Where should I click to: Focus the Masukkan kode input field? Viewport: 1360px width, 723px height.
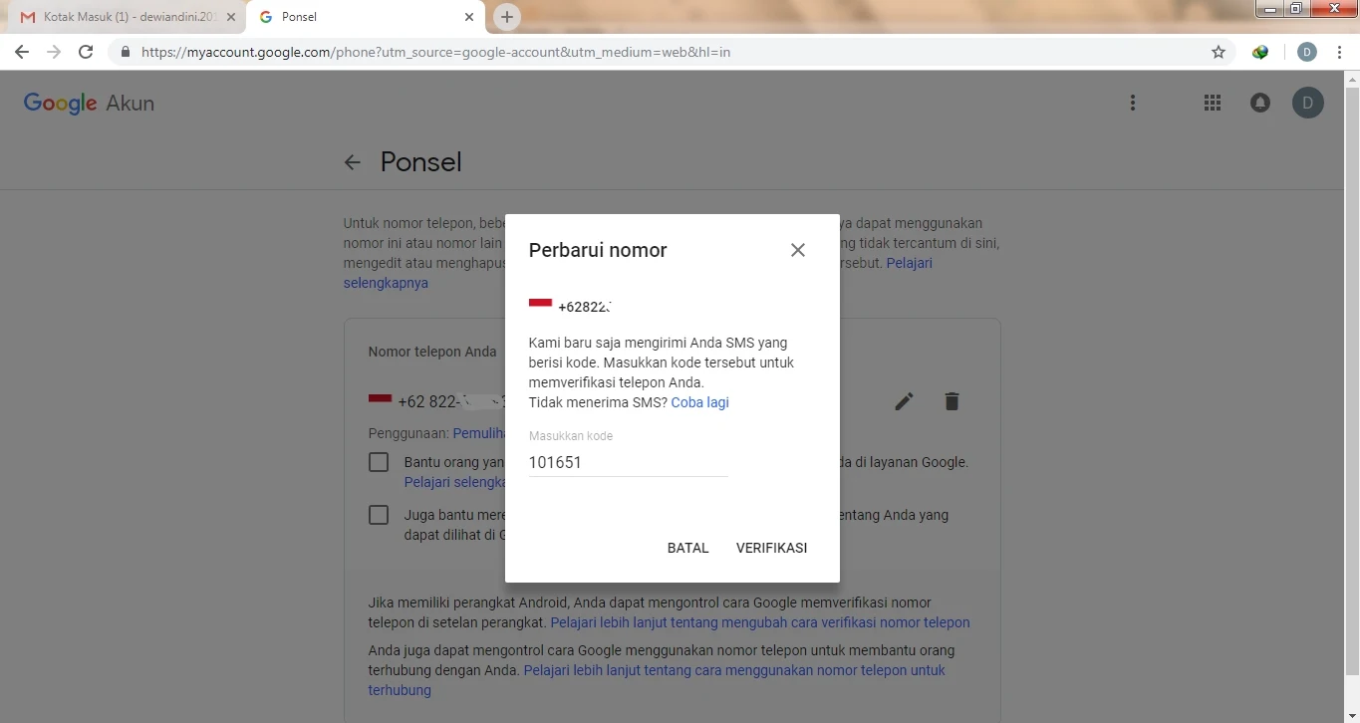628,462
